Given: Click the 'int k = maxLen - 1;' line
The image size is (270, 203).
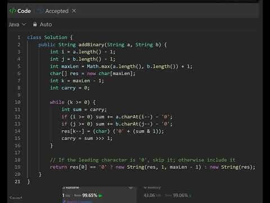Looking at the screenshot, I should pyautogui.click(x=77, y=81).
